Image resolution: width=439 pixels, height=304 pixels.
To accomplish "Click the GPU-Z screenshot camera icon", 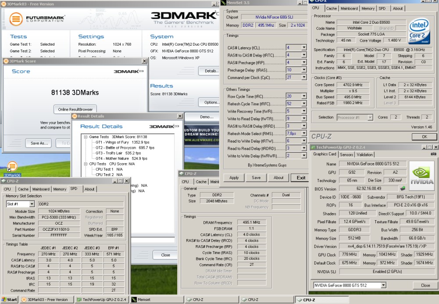I will pyautogui.click(x=433, y=154).
